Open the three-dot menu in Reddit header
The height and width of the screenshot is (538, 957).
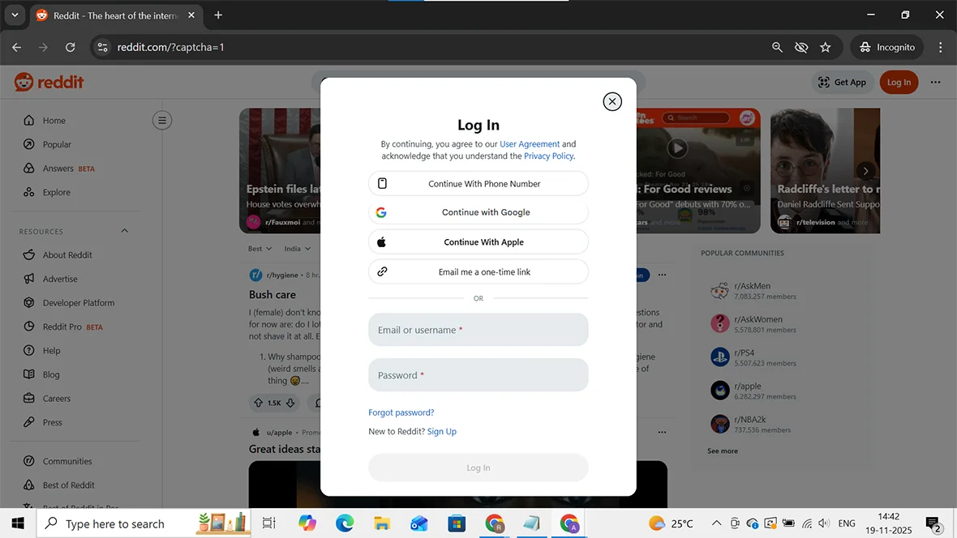point(935,82)
